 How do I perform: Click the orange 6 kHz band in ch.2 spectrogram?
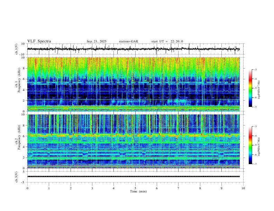tap(133, 135)
